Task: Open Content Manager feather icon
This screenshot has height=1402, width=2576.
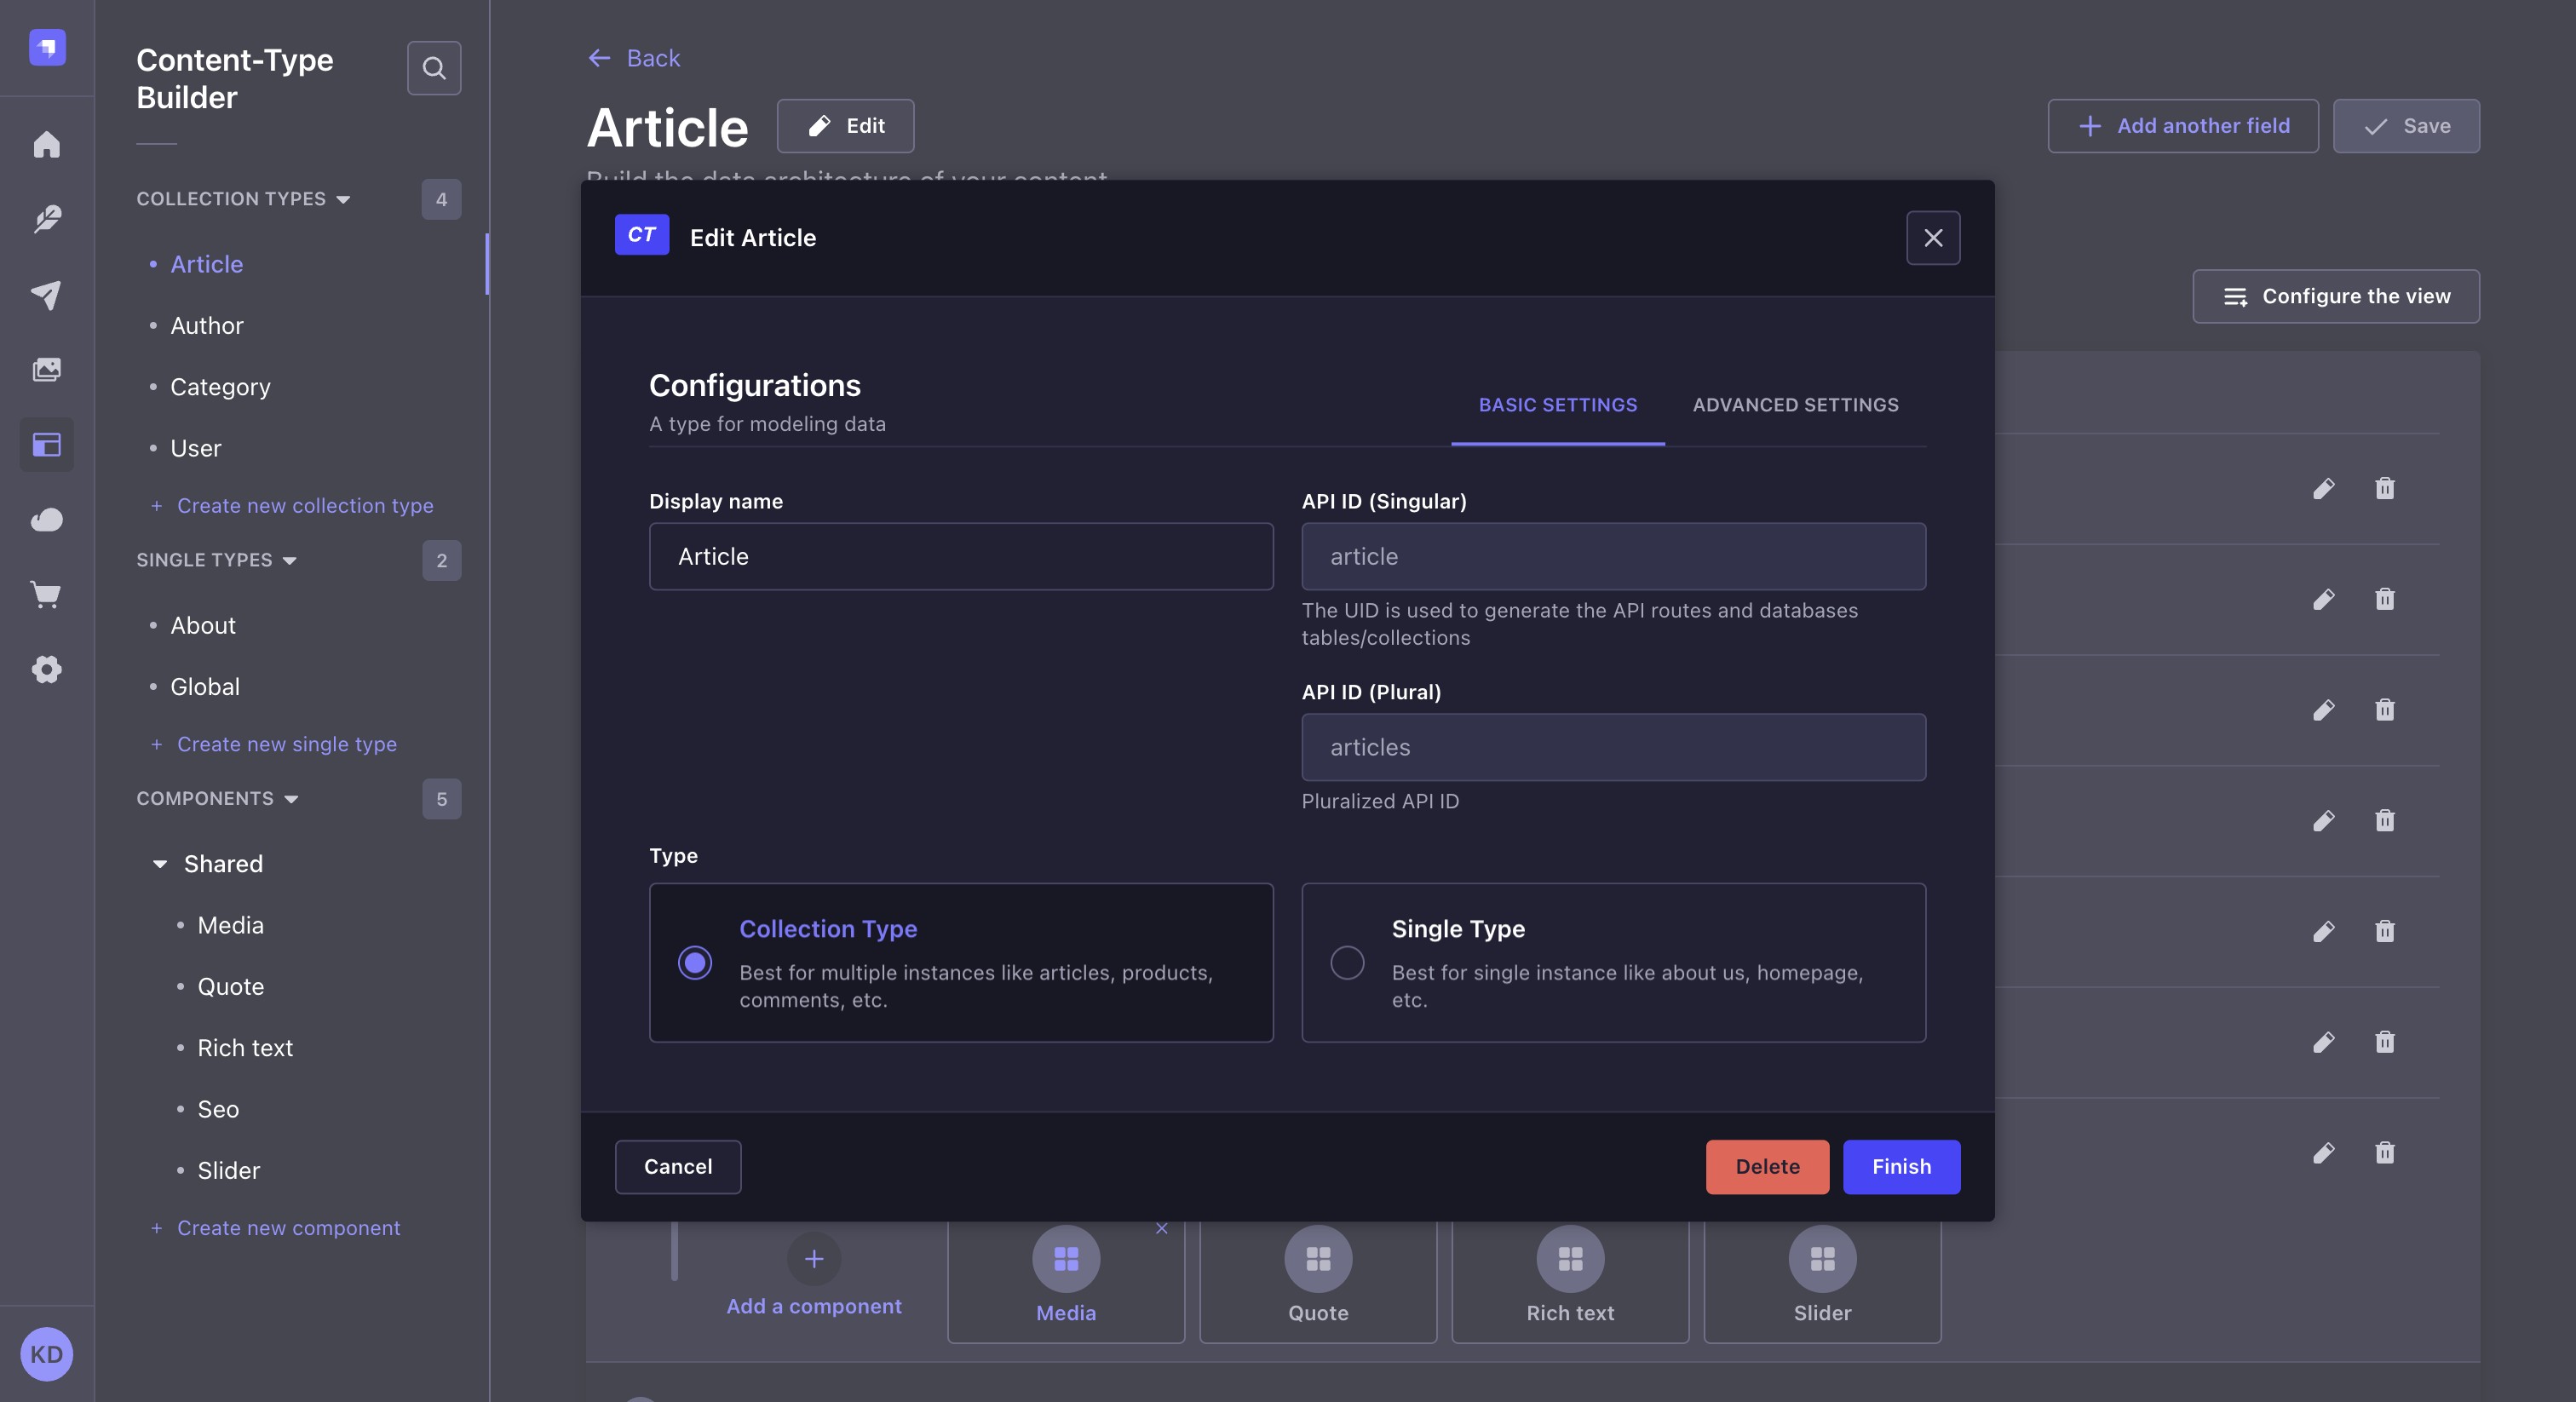Action: (47, 219)
